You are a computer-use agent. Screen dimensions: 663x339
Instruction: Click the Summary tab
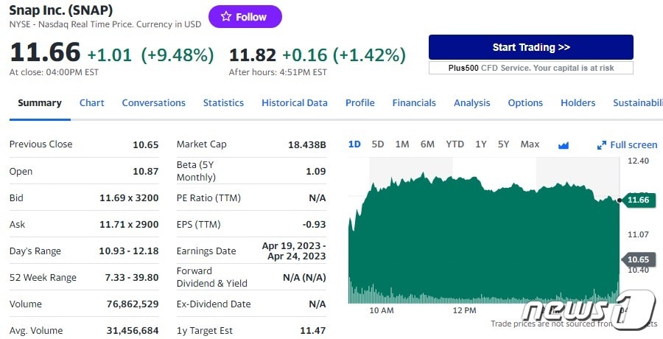40,103
